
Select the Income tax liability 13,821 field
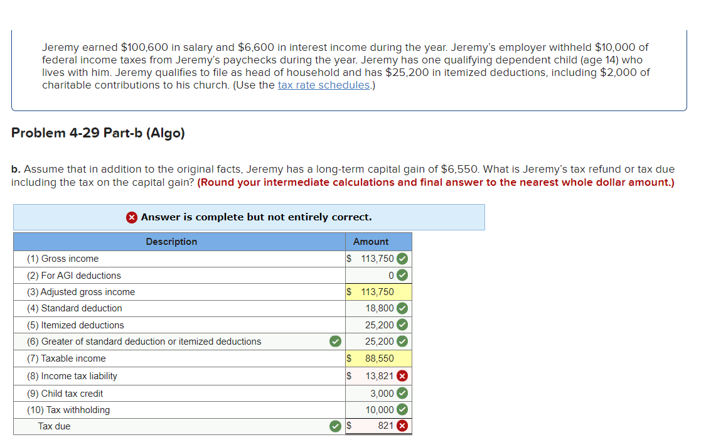pyautogui.click(x=378, y=376)
